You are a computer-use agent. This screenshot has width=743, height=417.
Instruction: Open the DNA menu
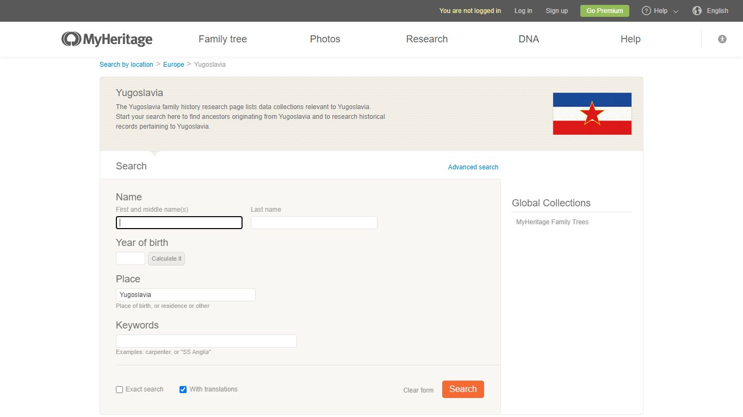[529, 39]
